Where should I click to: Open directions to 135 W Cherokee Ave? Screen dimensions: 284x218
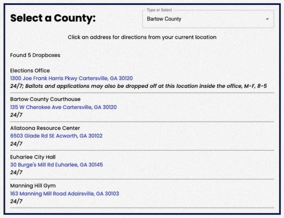(x=63, y=107)
